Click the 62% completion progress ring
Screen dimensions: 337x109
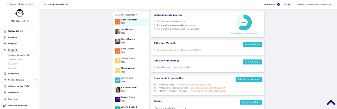[x=243, y=22]
